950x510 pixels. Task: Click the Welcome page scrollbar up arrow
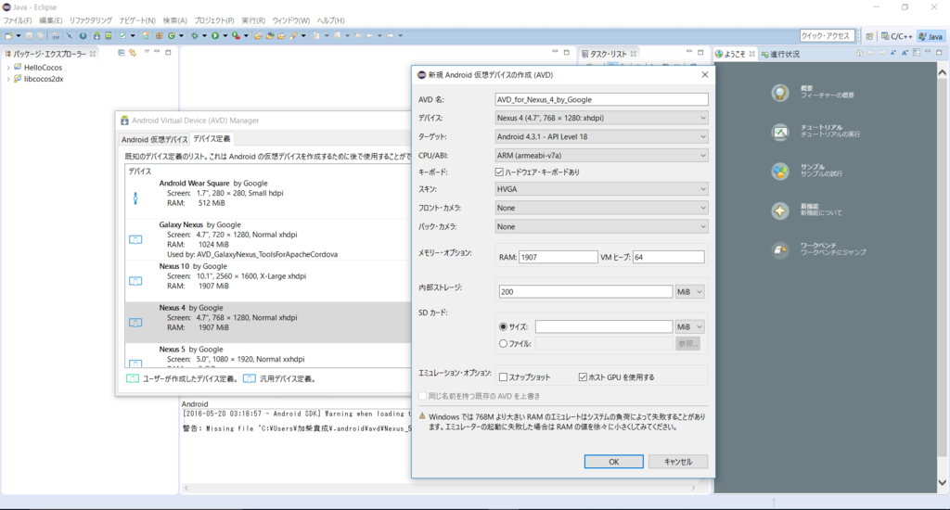pyautogui.click(x=943, y=72)
